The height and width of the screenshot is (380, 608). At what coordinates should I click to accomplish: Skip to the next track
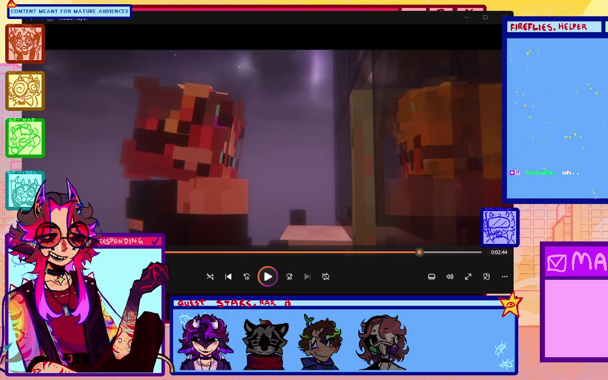307,277
